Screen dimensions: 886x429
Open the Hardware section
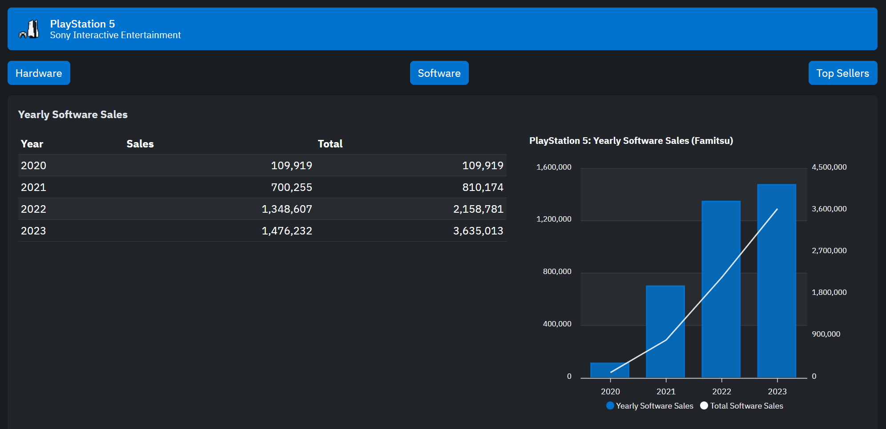39,73
